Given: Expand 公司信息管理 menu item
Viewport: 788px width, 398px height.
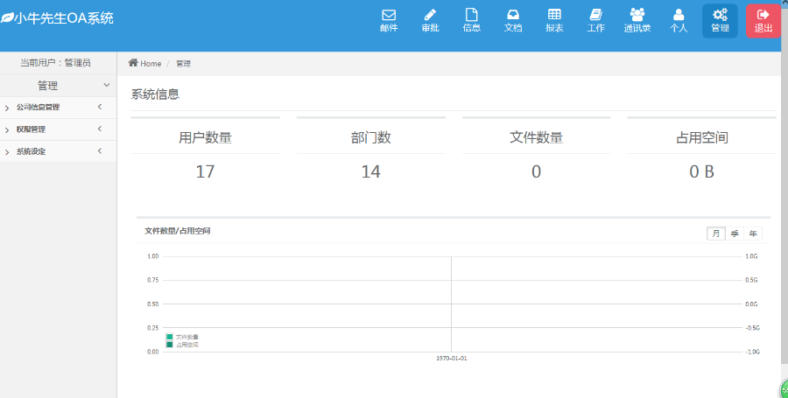Looking at the screenshot, I should click(59, 108).
